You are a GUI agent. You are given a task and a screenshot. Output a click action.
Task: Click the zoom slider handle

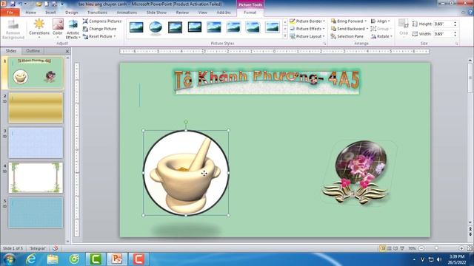436,248
